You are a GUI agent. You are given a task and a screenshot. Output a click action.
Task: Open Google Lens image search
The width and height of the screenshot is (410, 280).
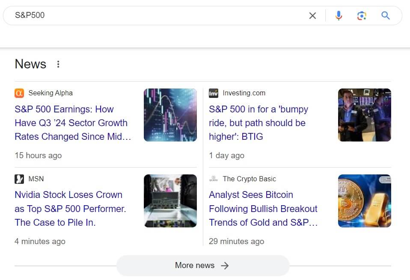tap(362, 16)
